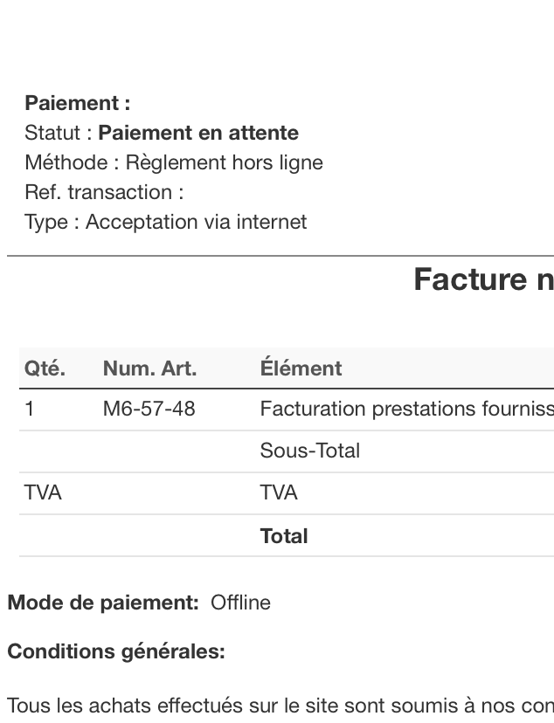Screen dimensions: 554x723
Task: Select the 'Paiement en attente' status text
Action: (198, 133)
